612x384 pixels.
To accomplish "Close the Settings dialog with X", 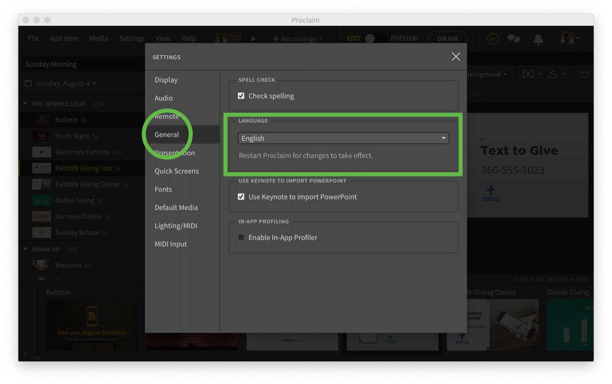I will [456, 57].
